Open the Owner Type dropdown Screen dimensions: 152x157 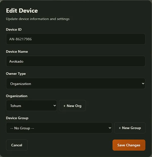76,83
